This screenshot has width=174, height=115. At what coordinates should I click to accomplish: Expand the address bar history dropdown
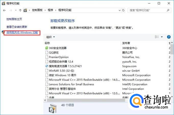pyautogui.click(x=120, y=10)
